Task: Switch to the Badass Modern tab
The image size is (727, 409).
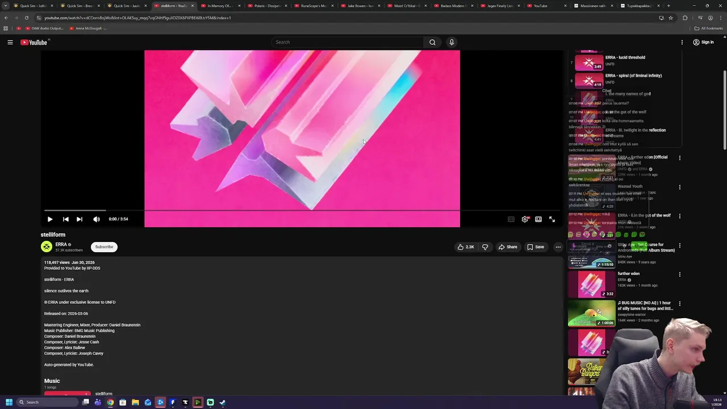Action: (453, 6)
